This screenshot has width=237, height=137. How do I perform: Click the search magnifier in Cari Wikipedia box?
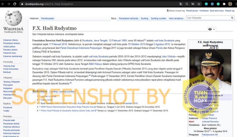click(232, 18)
